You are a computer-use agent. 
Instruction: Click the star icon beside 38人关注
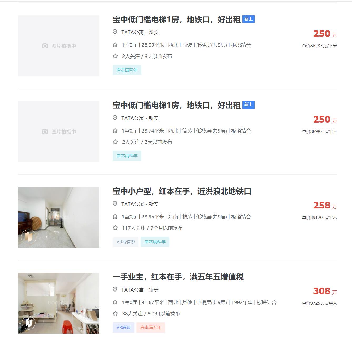point(115,314)
